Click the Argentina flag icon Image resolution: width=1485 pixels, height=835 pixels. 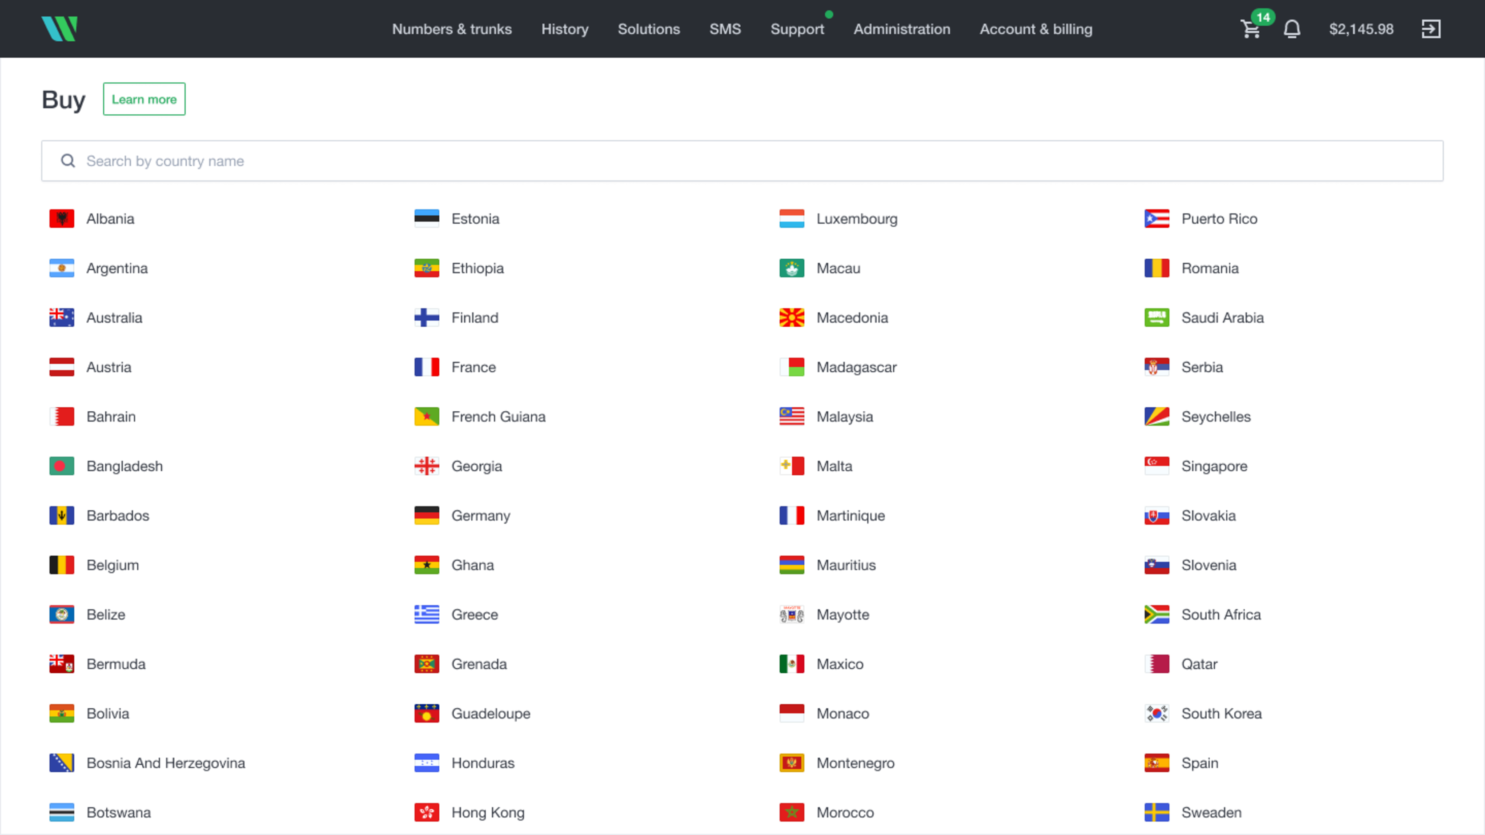[x=62, y=268]
